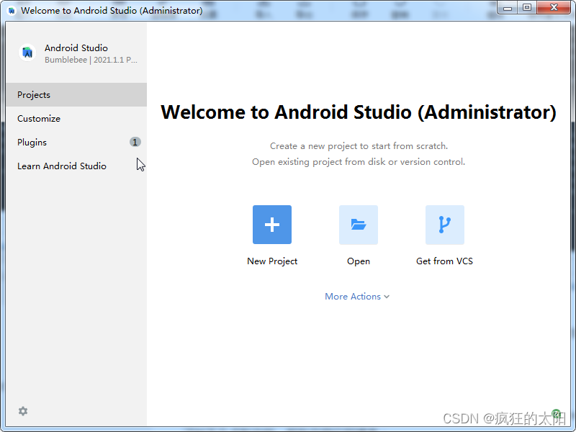The image size is (576, 432).
Task: Switch to the Customize tab
Action: pyautogui.click(x=76, y=119)
